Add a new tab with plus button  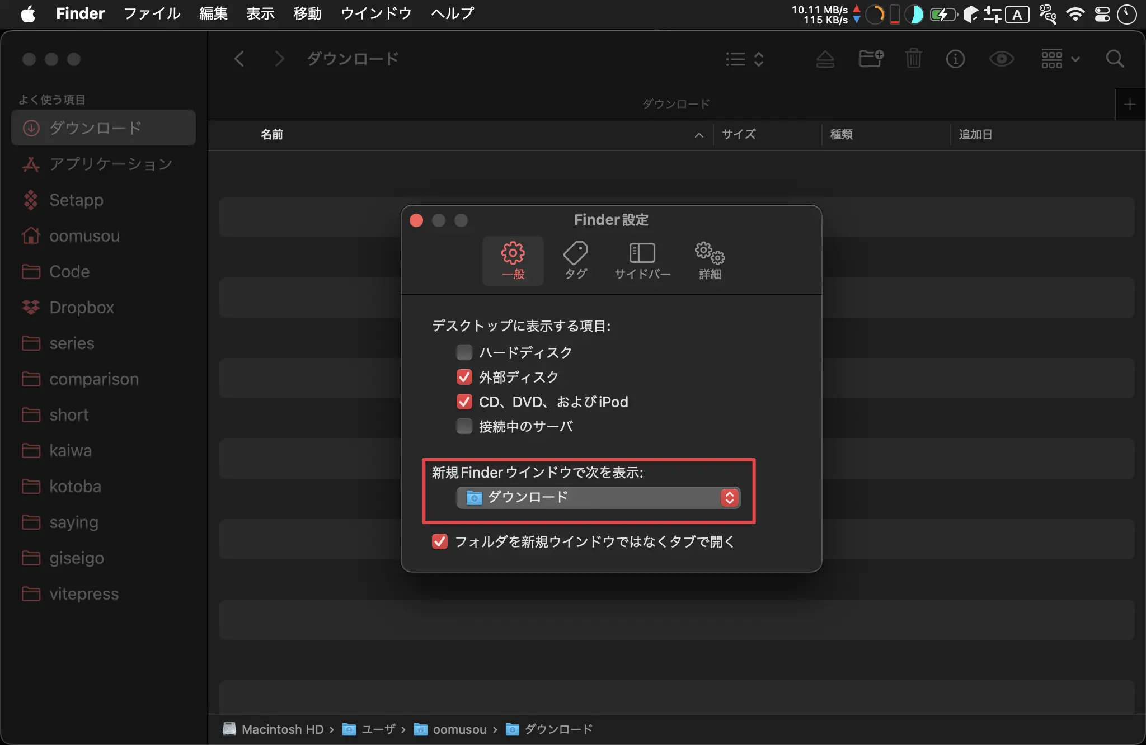coord(1130,104)
